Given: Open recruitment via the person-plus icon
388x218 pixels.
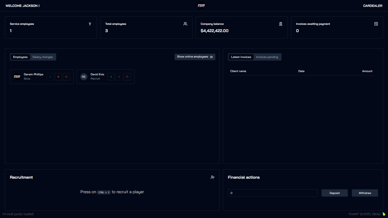Looking at the screenshot, I should click(x=212, y=177).
